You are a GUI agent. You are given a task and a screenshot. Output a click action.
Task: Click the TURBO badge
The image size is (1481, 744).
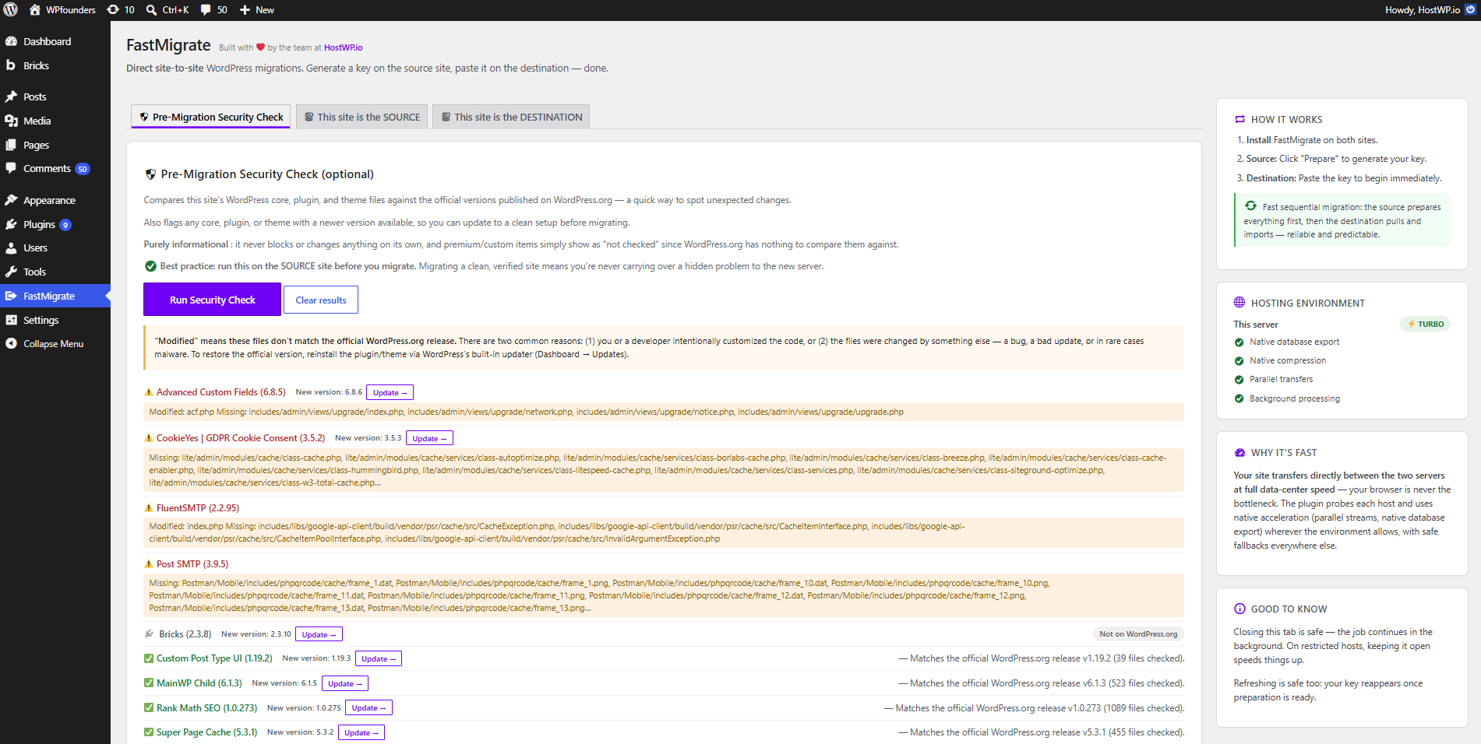click(x=1425, y=324)
